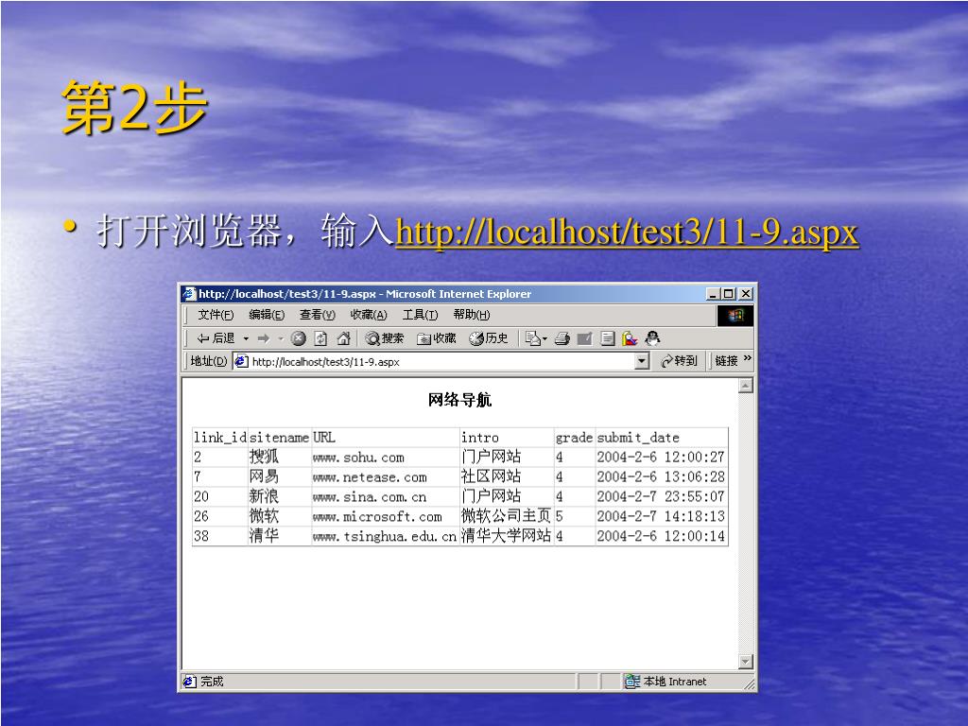Click the link_id column header
This screenshot has height=726, width=968.
coord(219,438)
